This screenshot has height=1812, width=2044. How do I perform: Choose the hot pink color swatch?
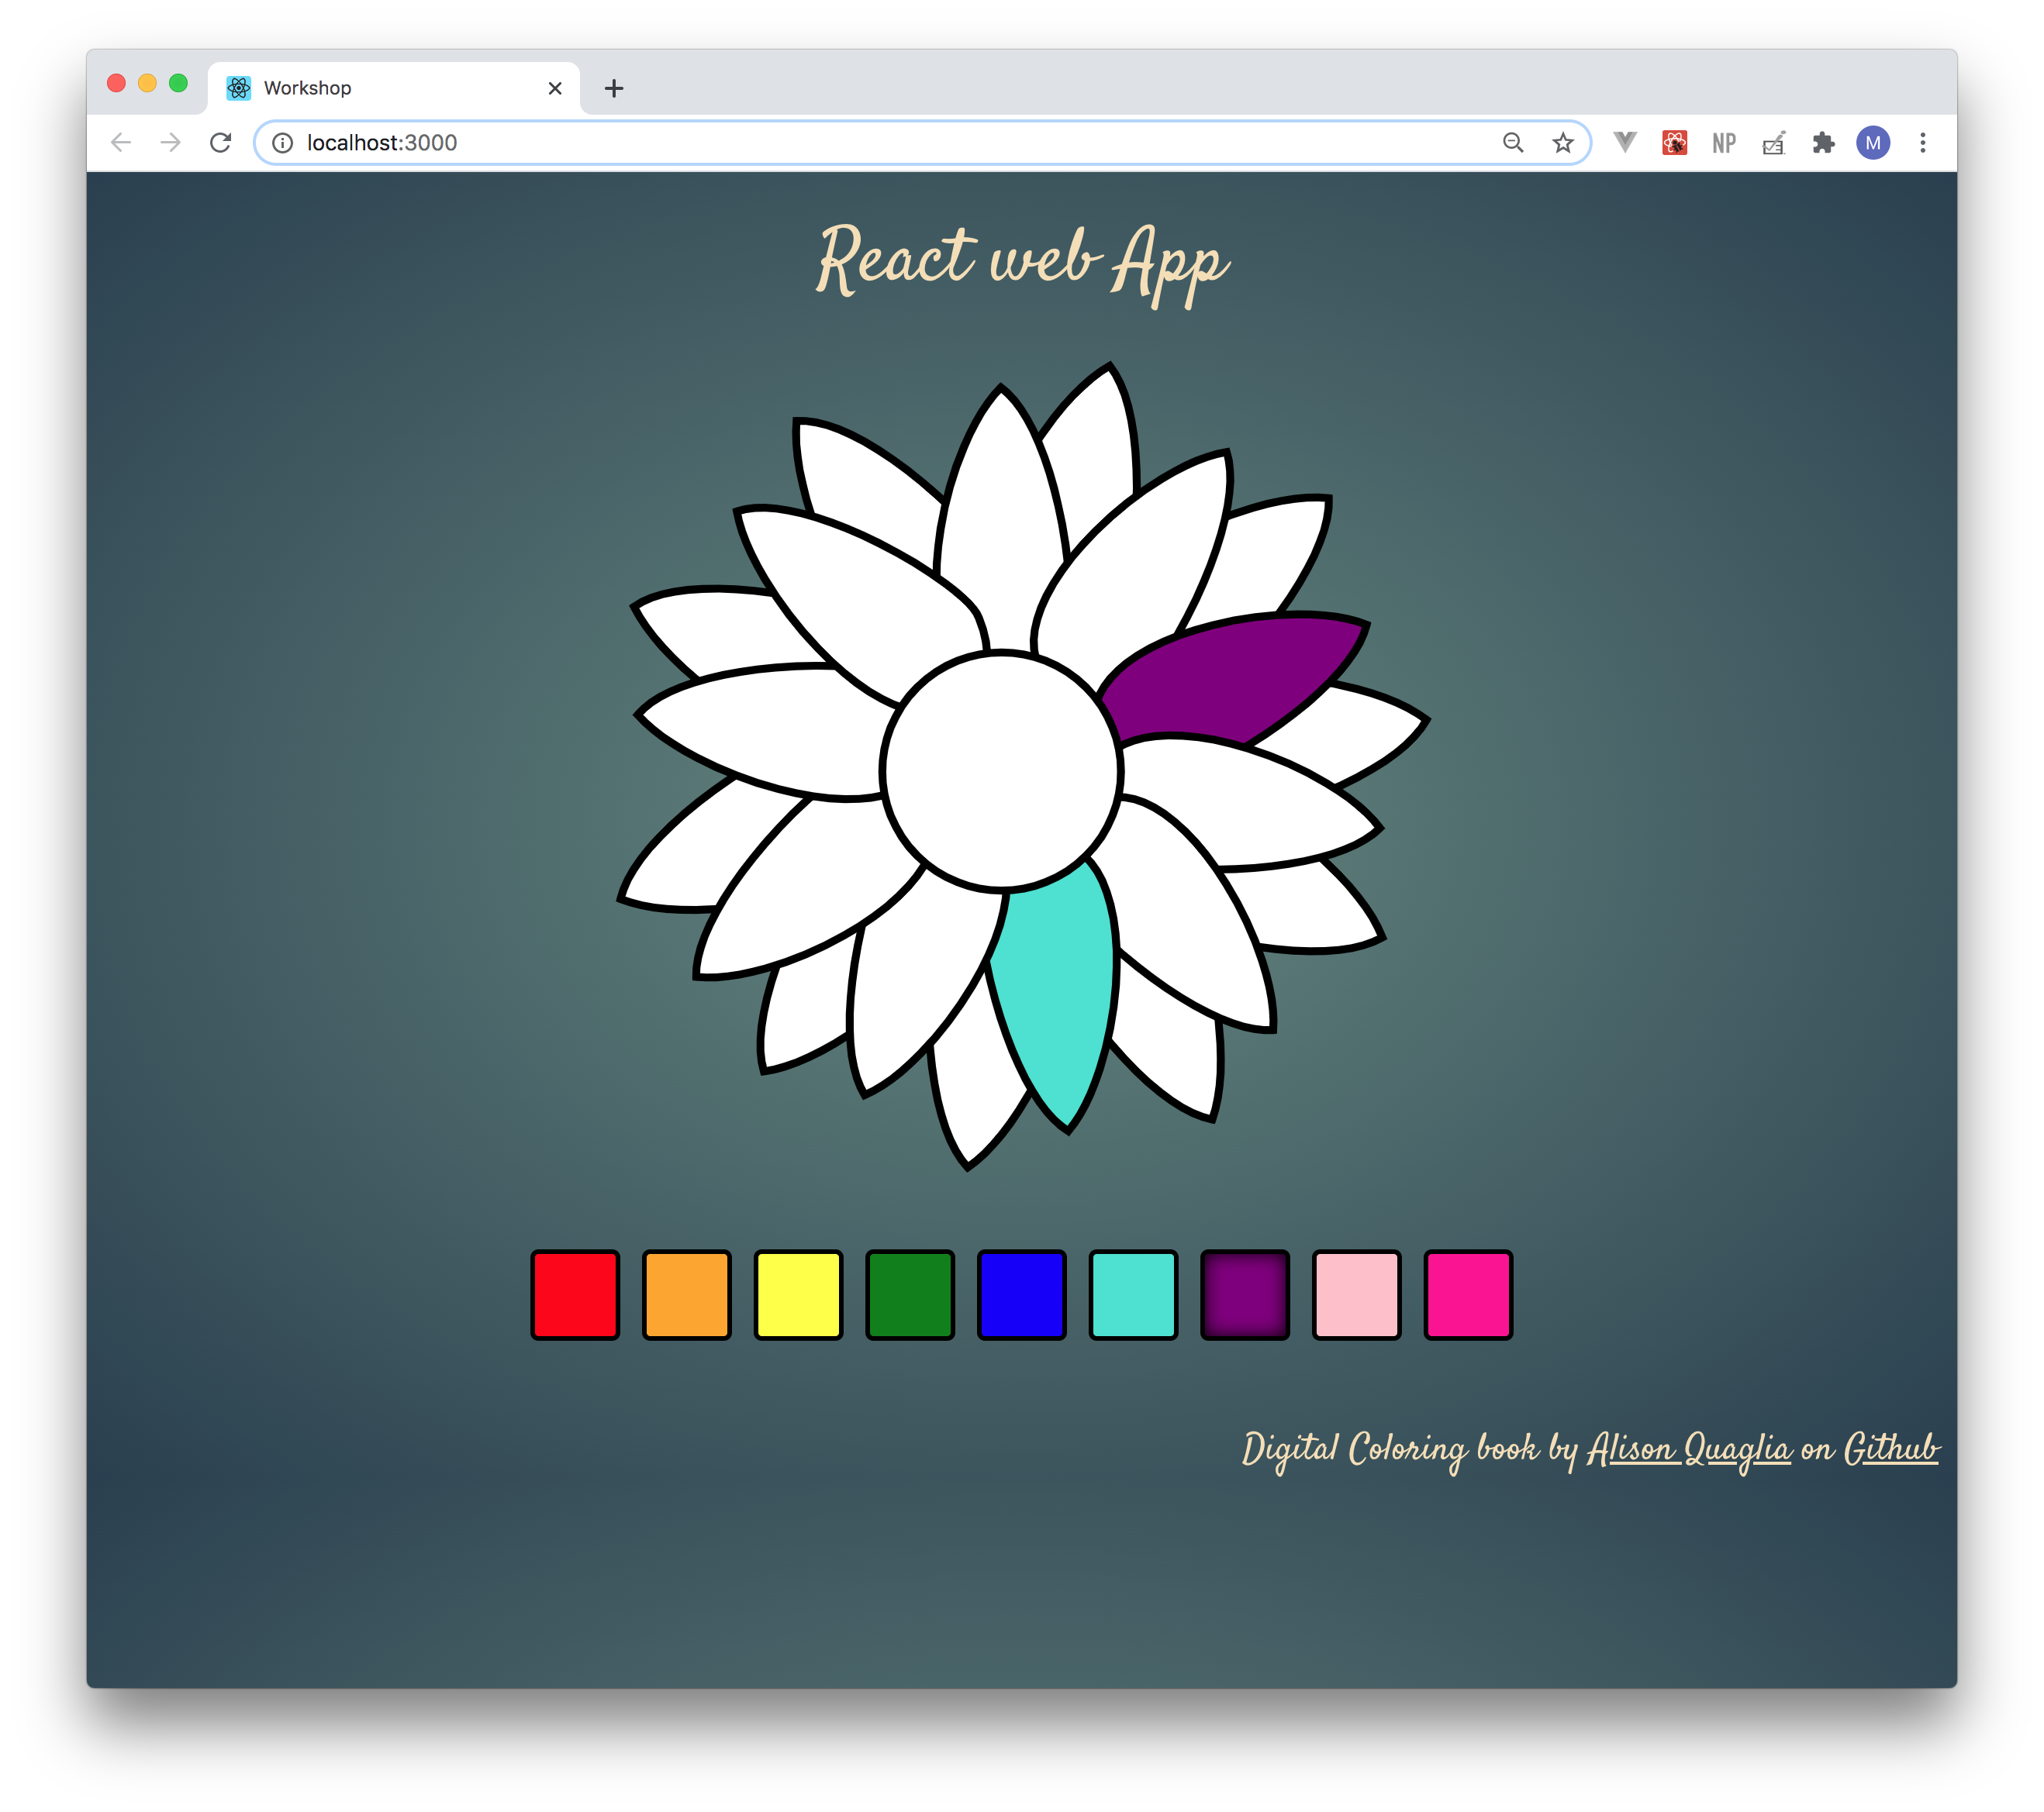coord(1467,1294)
